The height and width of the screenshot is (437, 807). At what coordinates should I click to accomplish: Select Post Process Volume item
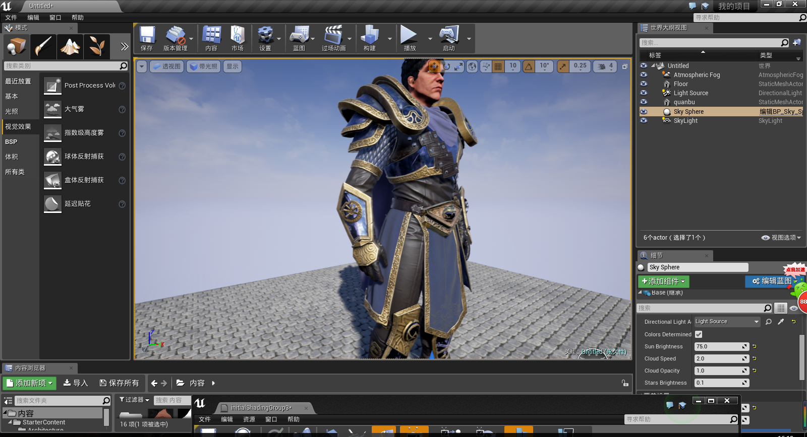tap(84, 86)
